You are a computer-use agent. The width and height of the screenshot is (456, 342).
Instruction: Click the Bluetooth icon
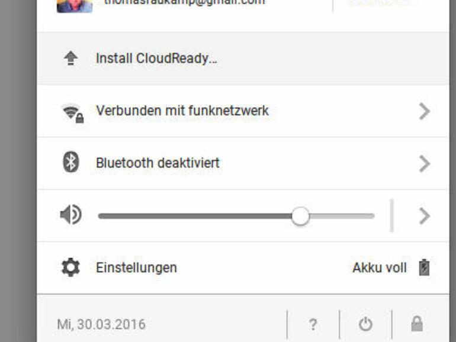tap(70, 162)
